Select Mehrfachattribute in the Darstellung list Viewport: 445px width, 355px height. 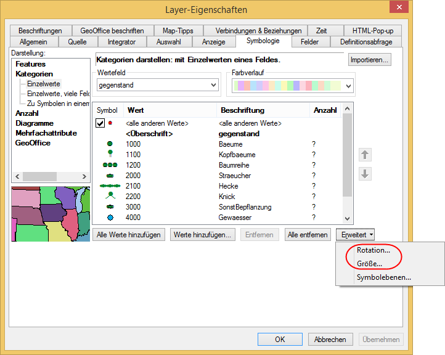tap(46, 133)
